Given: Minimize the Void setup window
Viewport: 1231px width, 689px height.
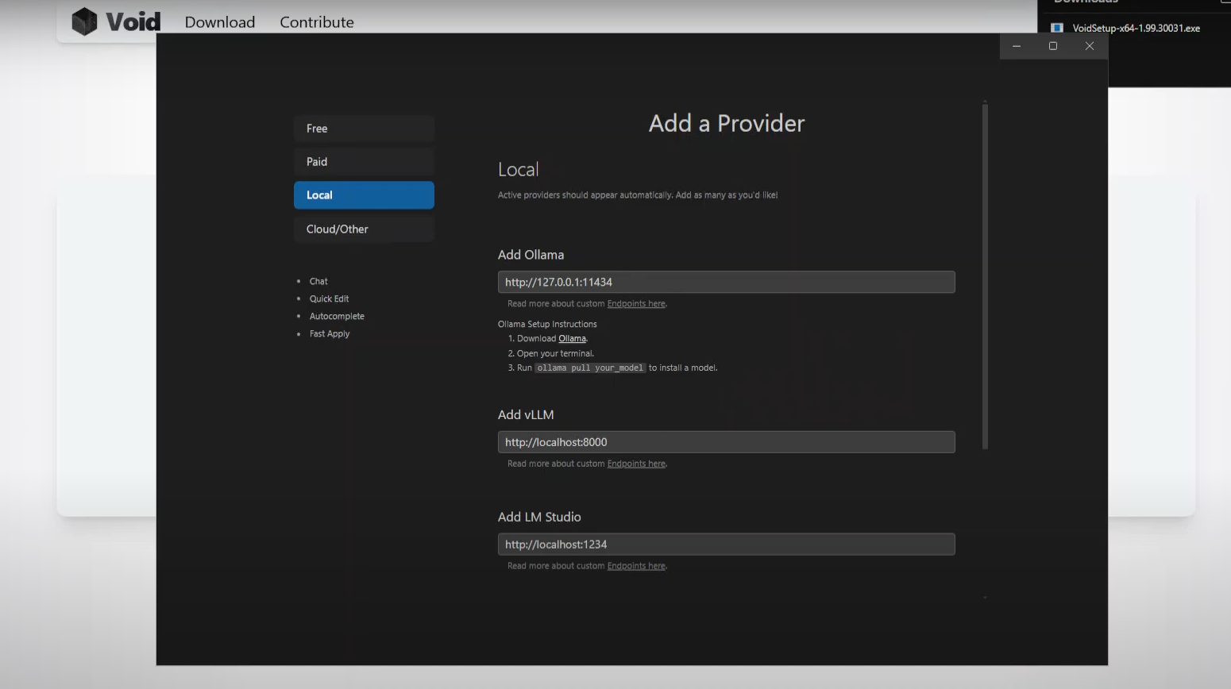Looking at the screenshot, I should 1017,46.
